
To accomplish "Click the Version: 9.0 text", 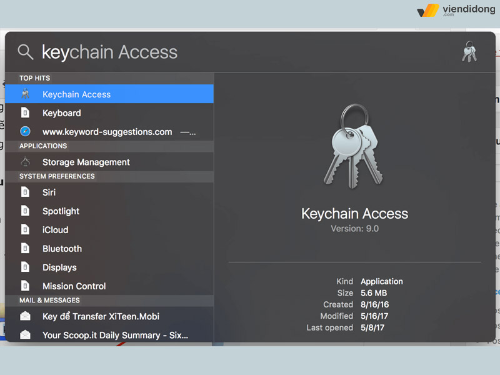I will tap(354, 229).
